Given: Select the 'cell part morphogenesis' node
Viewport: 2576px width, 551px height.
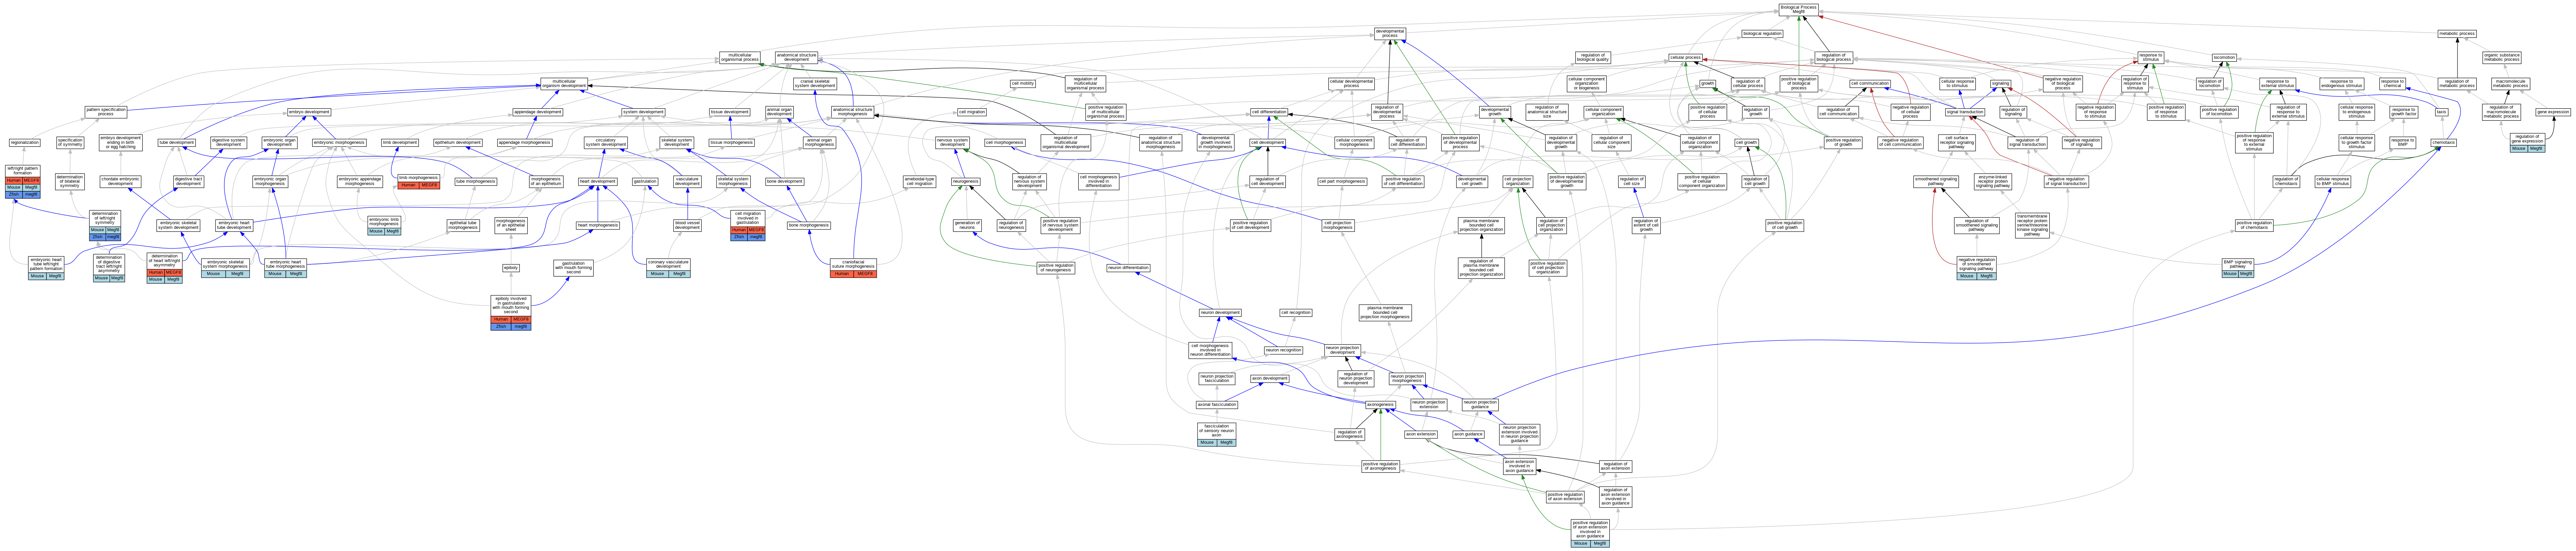Looking at the screenshot, I should pos(1342,182).
